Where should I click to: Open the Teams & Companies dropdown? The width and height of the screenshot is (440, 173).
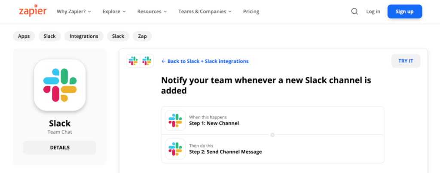click(x=205, y=12)
